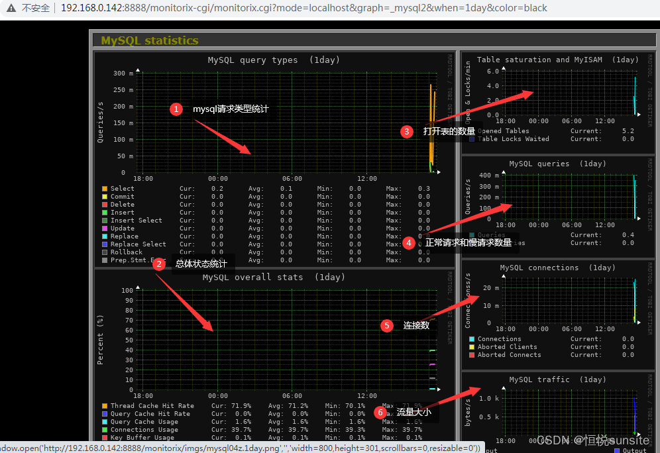Click the red Aborted Connects swatch

pyautogui.click(x=471, y=355)
